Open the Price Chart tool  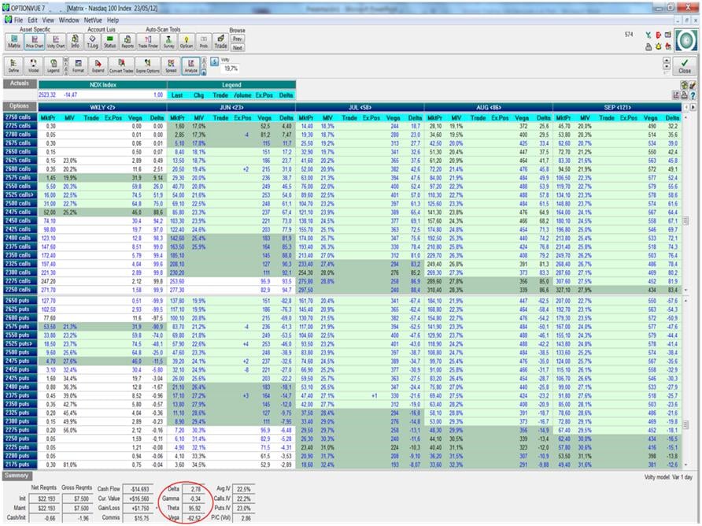point(34,41)
